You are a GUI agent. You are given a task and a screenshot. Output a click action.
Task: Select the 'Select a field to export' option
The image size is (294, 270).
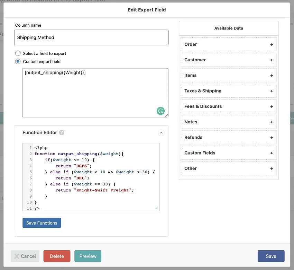[x=18, y=53]
